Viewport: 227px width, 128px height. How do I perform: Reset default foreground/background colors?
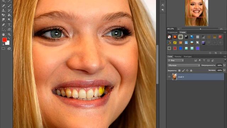point(3,44)
